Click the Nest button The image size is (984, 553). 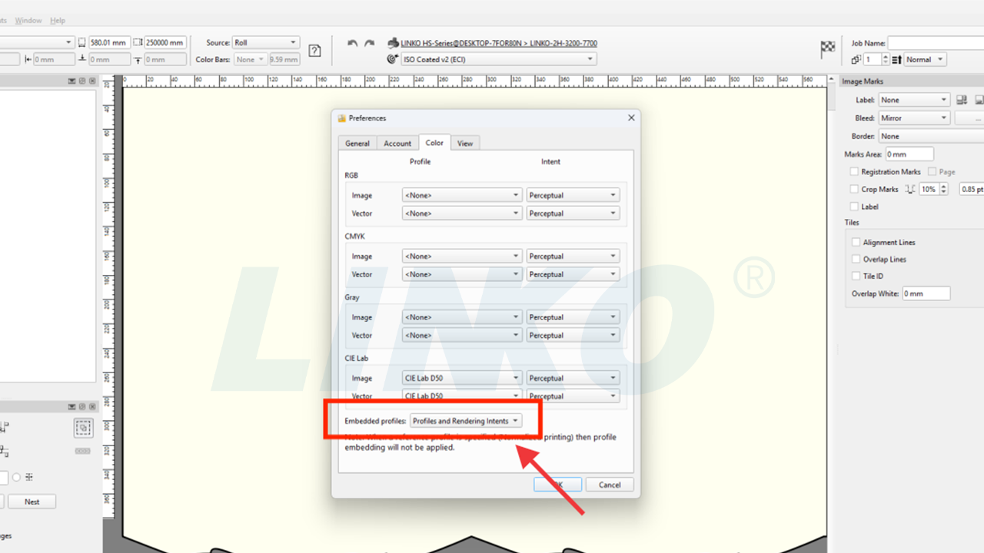pos(32,502)
